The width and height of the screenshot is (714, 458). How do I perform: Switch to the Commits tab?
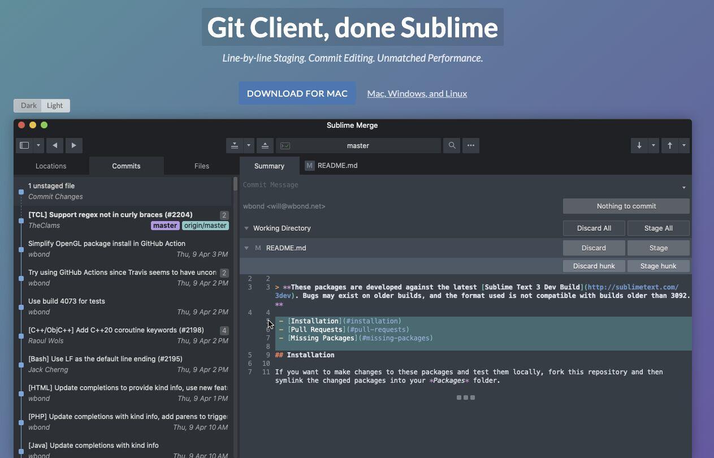tap(126, 166)
